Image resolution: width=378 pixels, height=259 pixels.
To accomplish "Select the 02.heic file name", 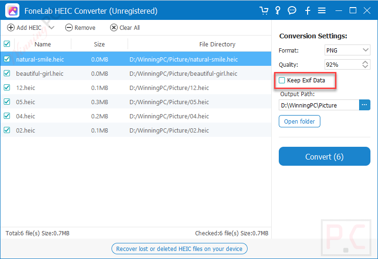I will coord(26,131).
